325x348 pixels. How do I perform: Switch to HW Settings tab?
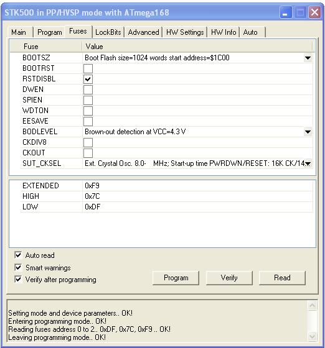[x=185, y=32]
